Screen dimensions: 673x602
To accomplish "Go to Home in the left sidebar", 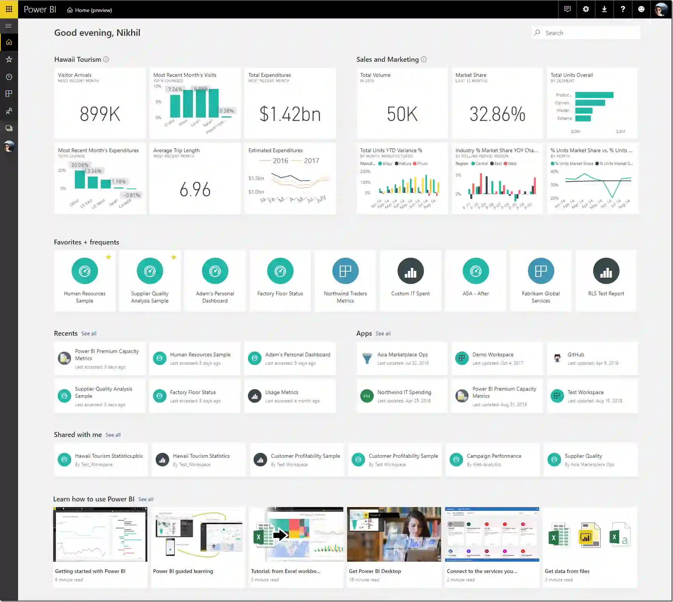I will pyautogui.click(x=9, y=42).
